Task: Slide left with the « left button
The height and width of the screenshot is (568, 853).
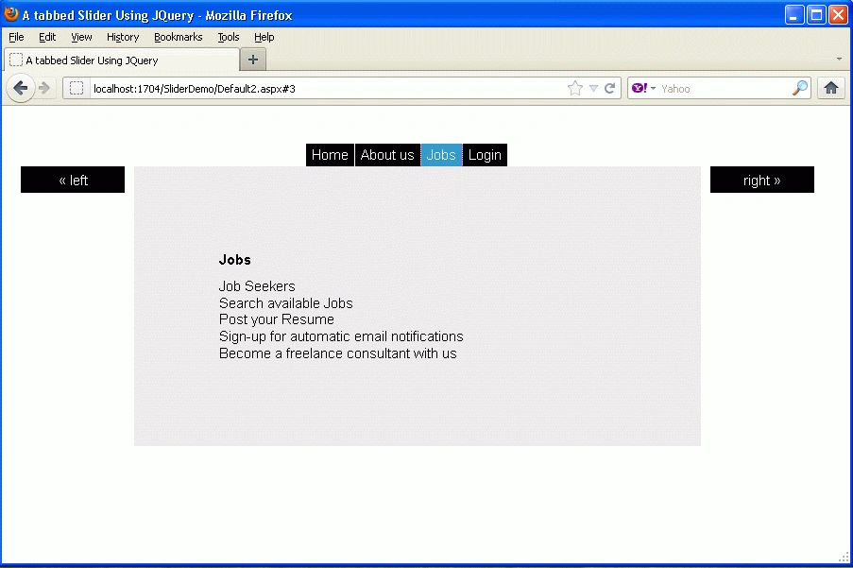Action: [73, 180]
